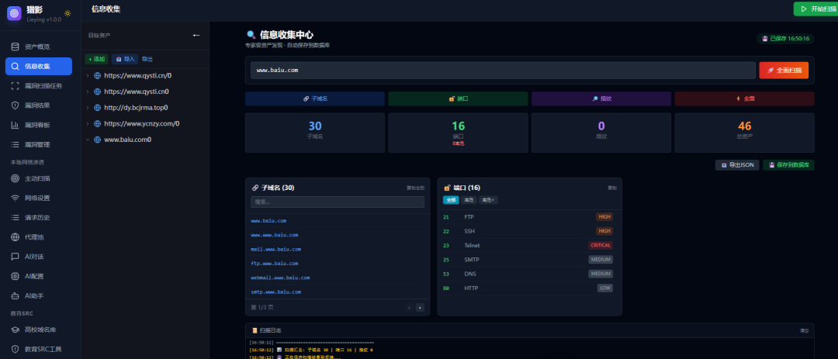Filter ports by 高危+

(488, 200)
